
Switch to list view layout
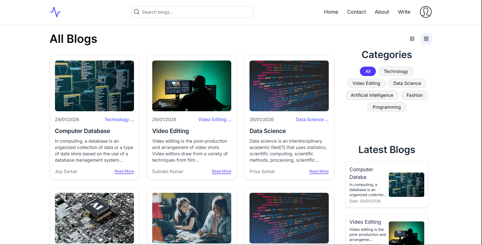coord(412,39)
